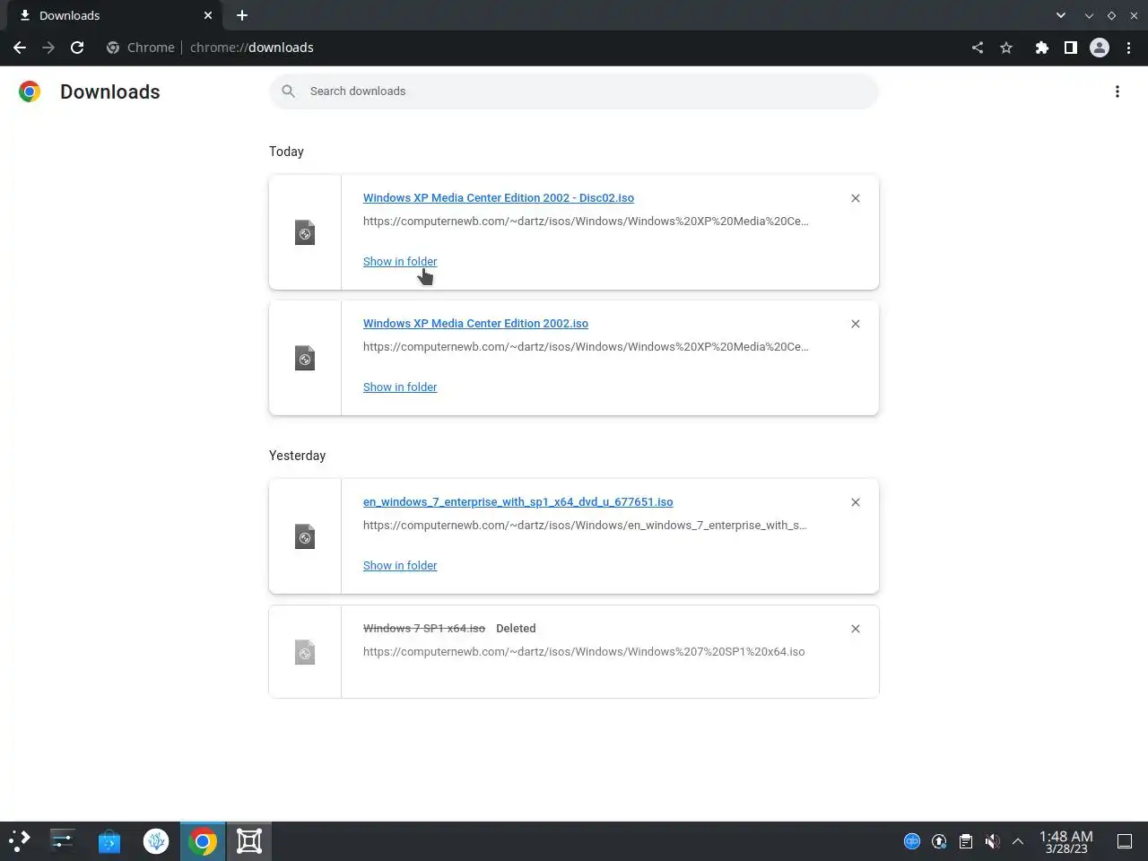Bookmark this tab with the star icon

point(1006,48)
